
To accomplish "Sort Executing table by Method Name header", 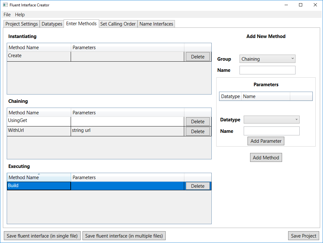I will pos(39,177).
